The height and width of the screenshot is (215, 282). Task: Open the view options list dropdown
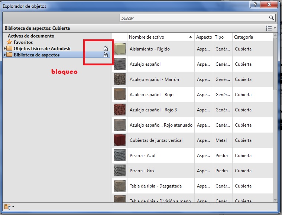pos(270,28)
